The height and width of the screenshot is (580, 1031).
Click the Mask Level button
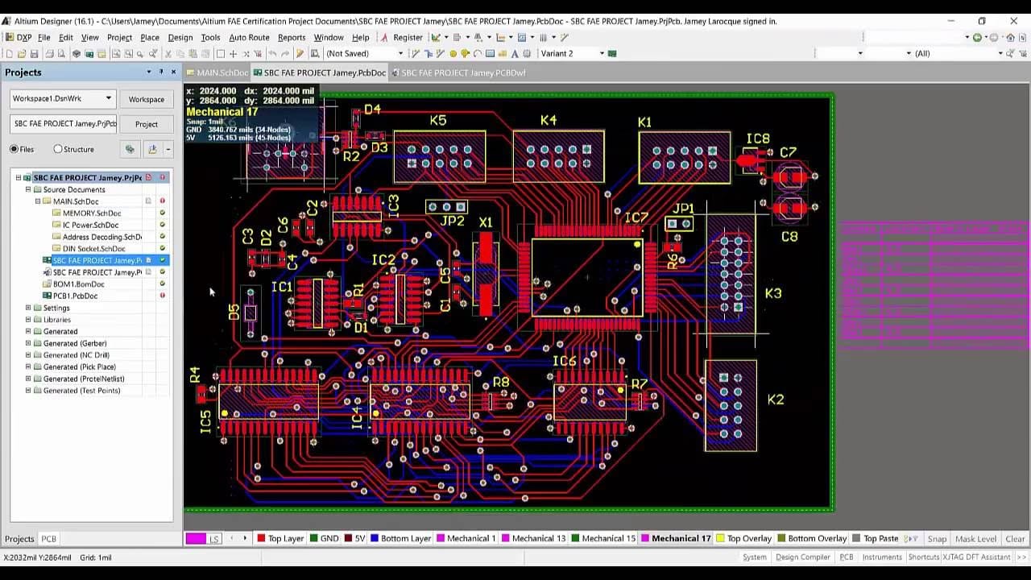tap(976, 537)
